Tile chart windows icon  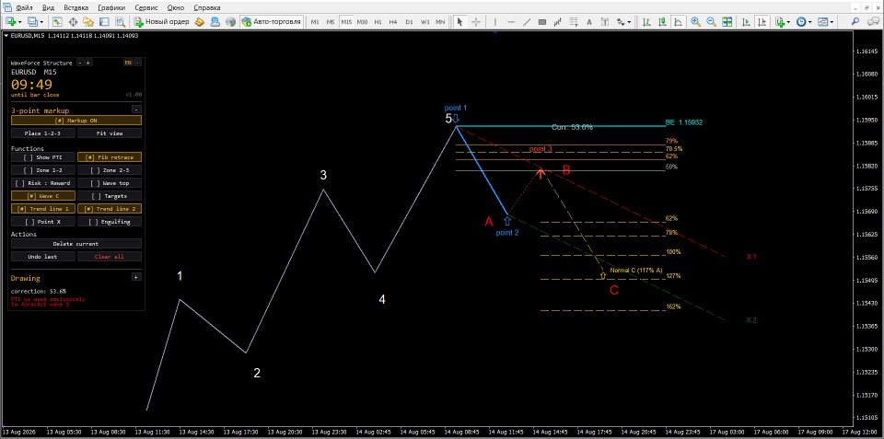(x=727, y=21)
